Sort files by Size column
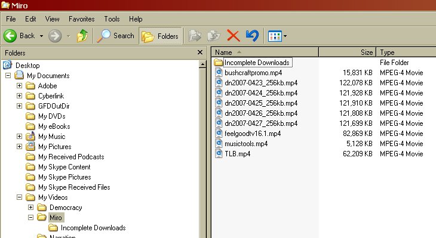This screenshot has width=436, height=238. [x=347, y=52]
